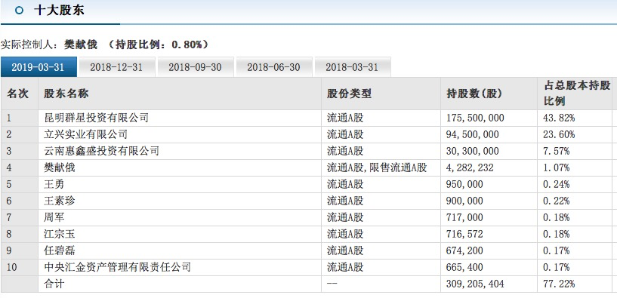This screenshot has height=298, width=617.
Task: Select shareholder 江宗玉
Action: point(59,235)
